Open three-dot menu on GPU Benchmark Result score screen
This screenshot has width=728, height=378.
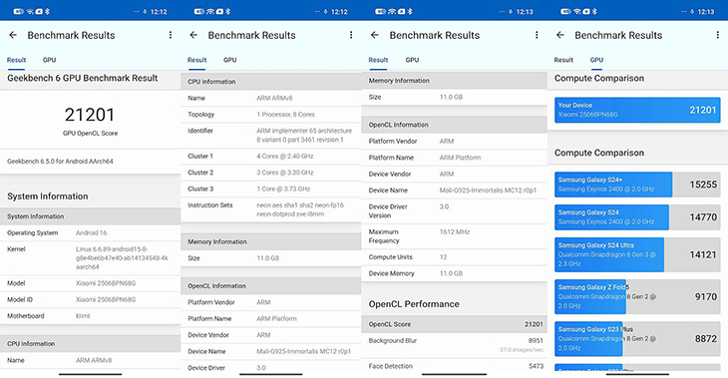[x=171, y=35]
